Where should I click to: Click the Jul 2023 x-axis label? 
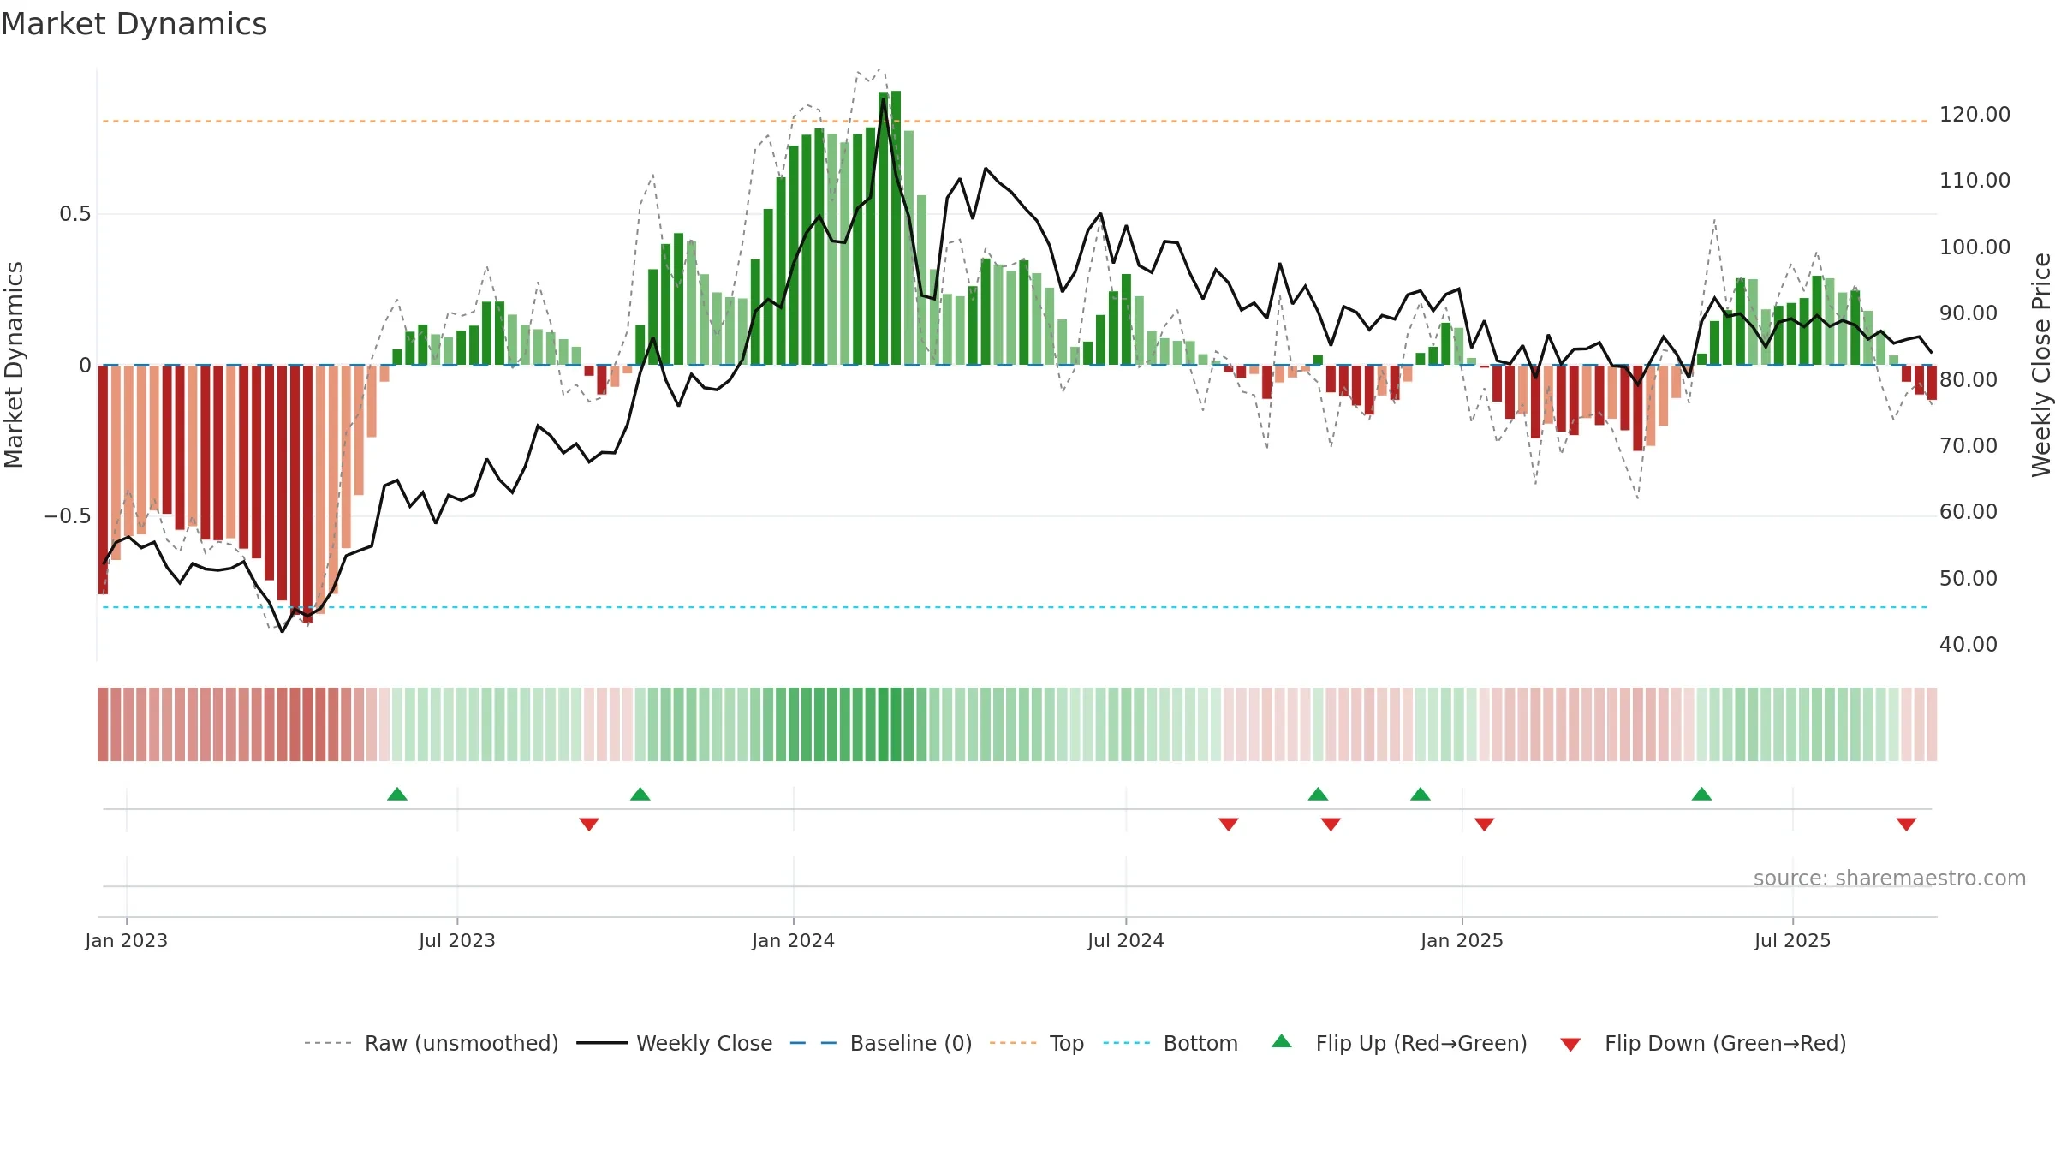457,940
